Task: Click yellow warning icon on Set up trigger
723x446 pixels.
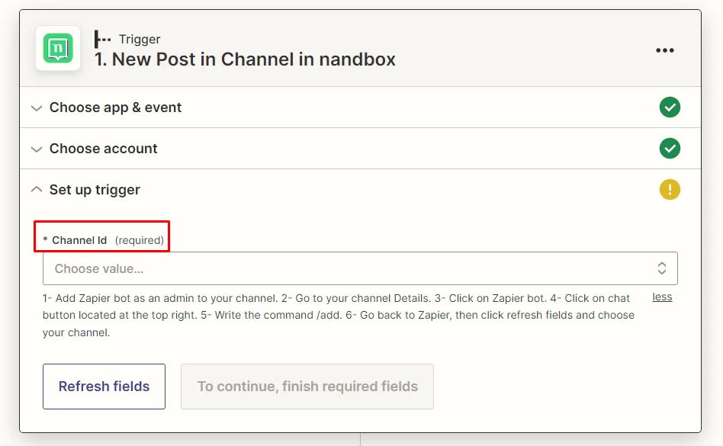Action: click(670, 189)
